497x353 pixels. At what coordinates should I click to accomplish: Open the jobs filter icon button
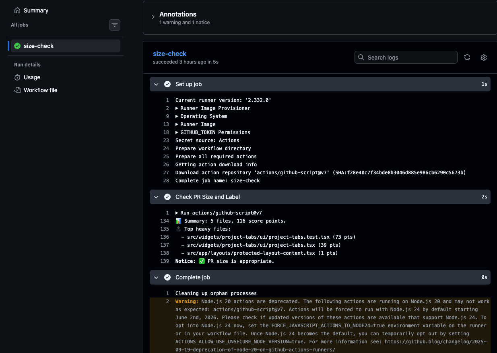coord(115,25)
